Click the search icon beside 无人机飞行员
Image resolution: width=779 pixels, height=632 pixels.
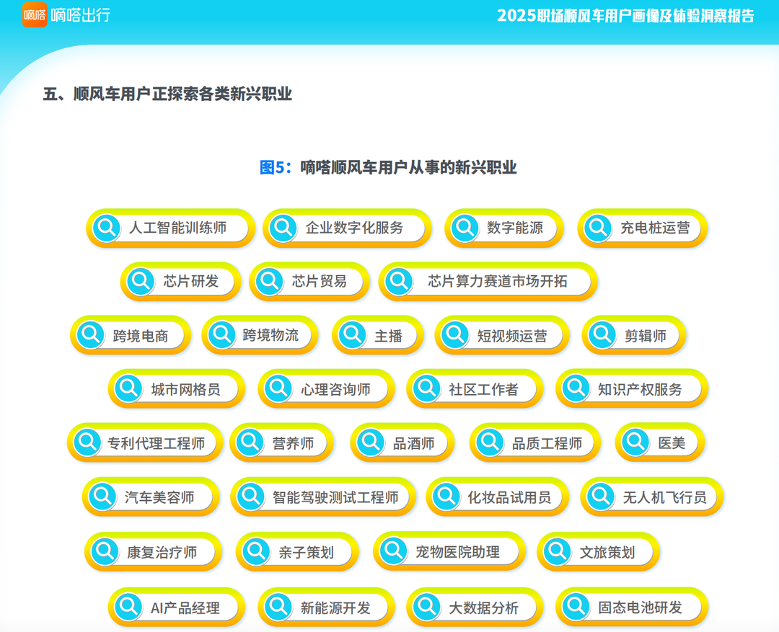coord(601,497)
